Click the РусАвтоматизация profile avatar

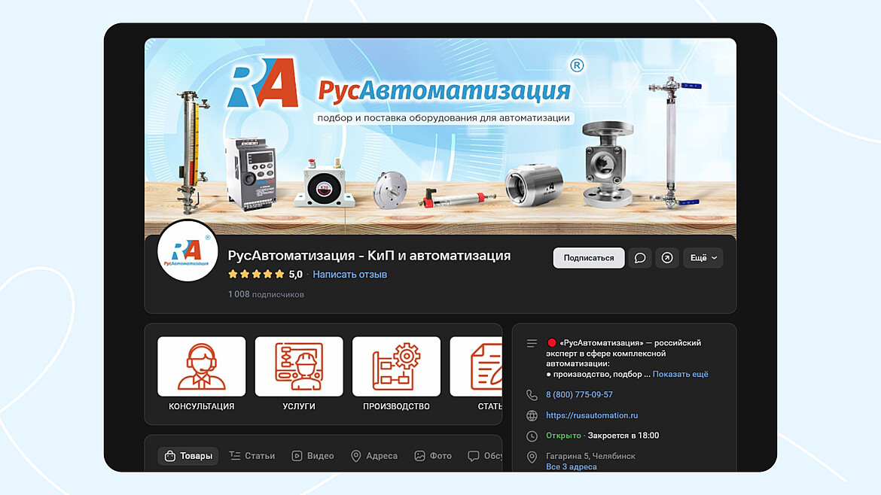pyautogui.click(x=187, y=252)
